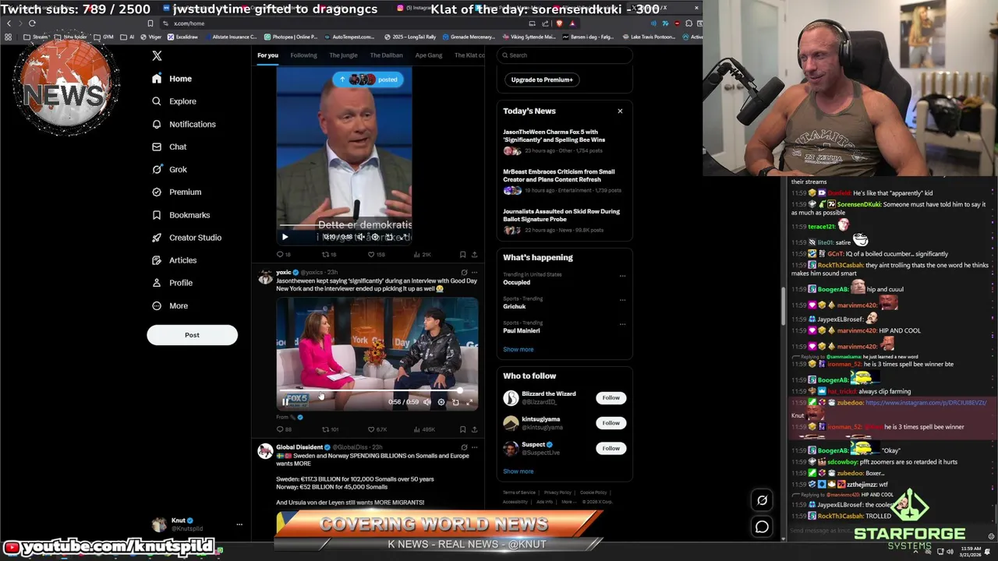The height and width of the screenshot is (561, 998).
Task: Like the top video post
Action: click(377, 255)
